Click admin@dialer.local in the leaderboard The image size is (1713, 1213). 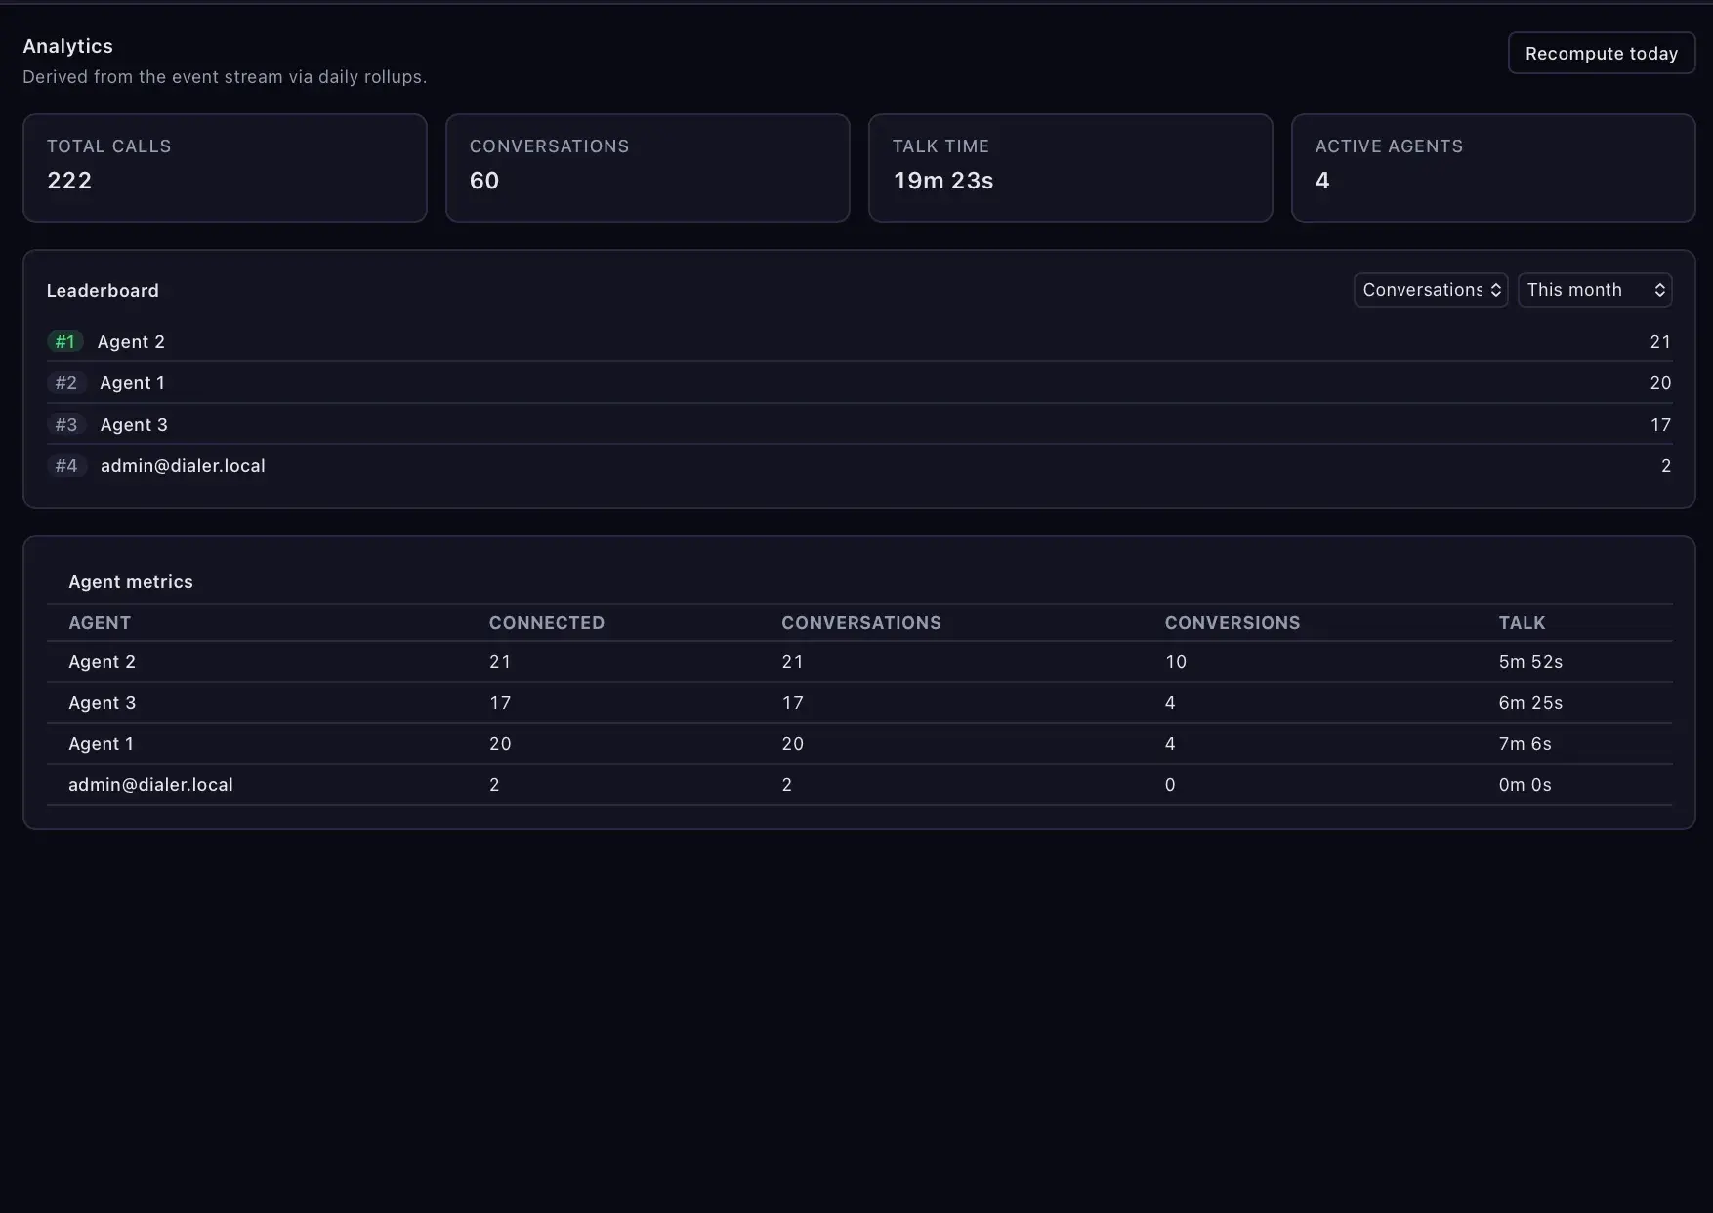point(183,466)
